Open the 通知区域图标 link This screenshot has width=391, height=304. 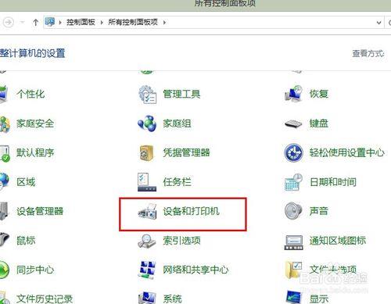pos(338,241)
